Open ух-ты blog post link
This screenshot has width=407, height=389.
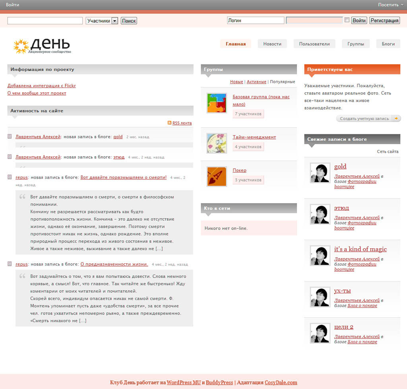pos(342,291)
